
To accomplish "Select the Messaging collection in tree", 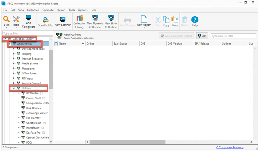I will tap(28, 69).
